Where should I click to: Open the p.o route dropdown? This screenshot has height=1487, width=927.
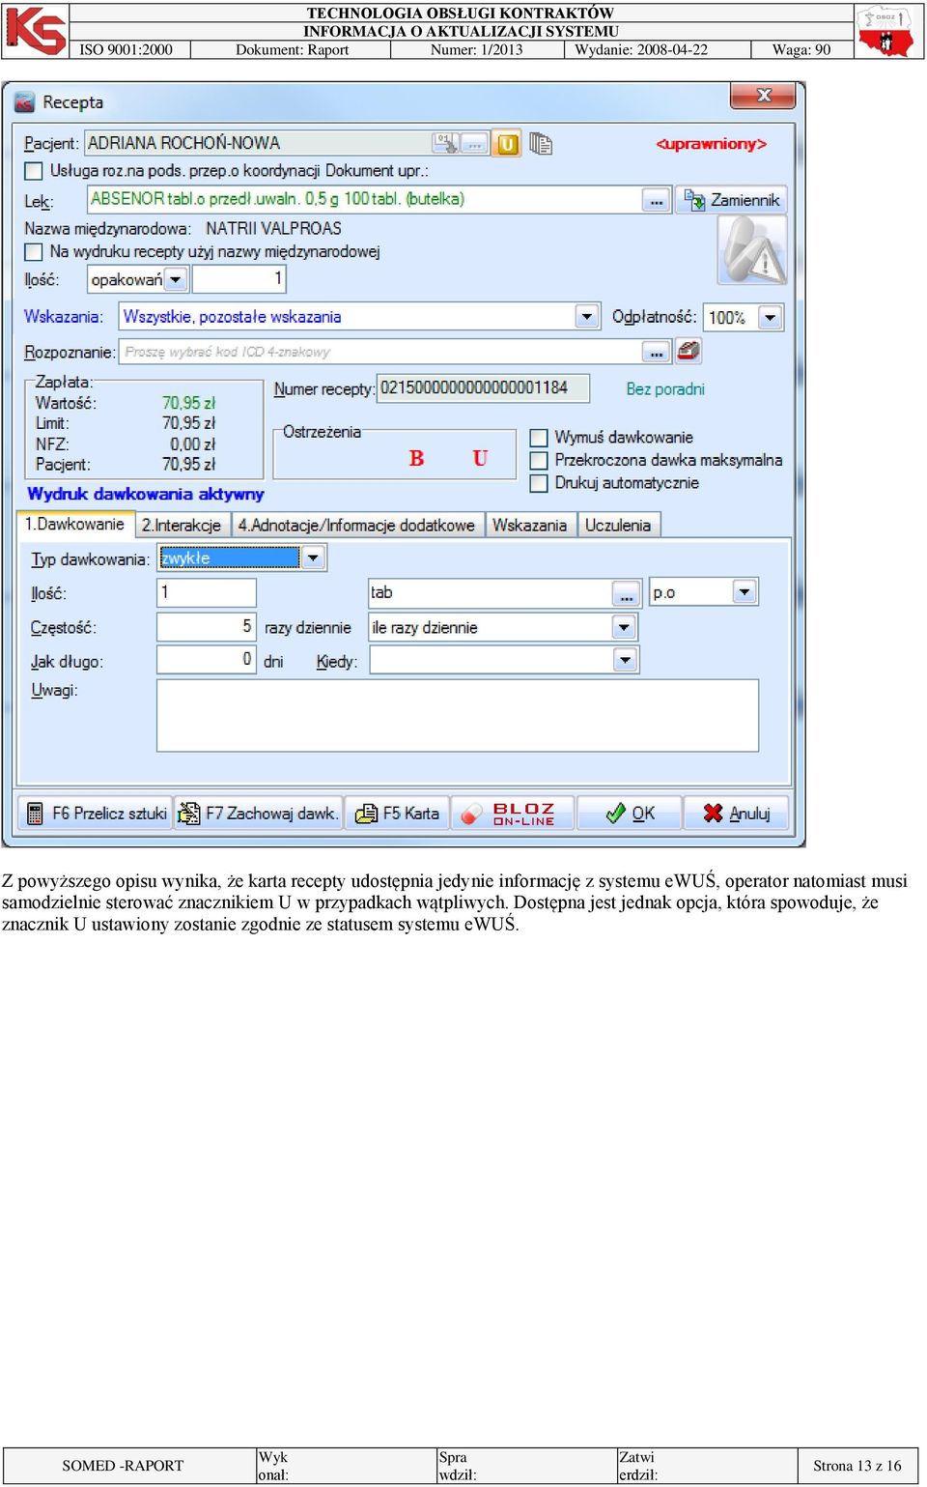pos(744,592)
